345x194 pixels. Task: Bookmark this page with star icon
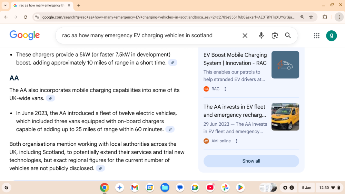click(311, 17)
